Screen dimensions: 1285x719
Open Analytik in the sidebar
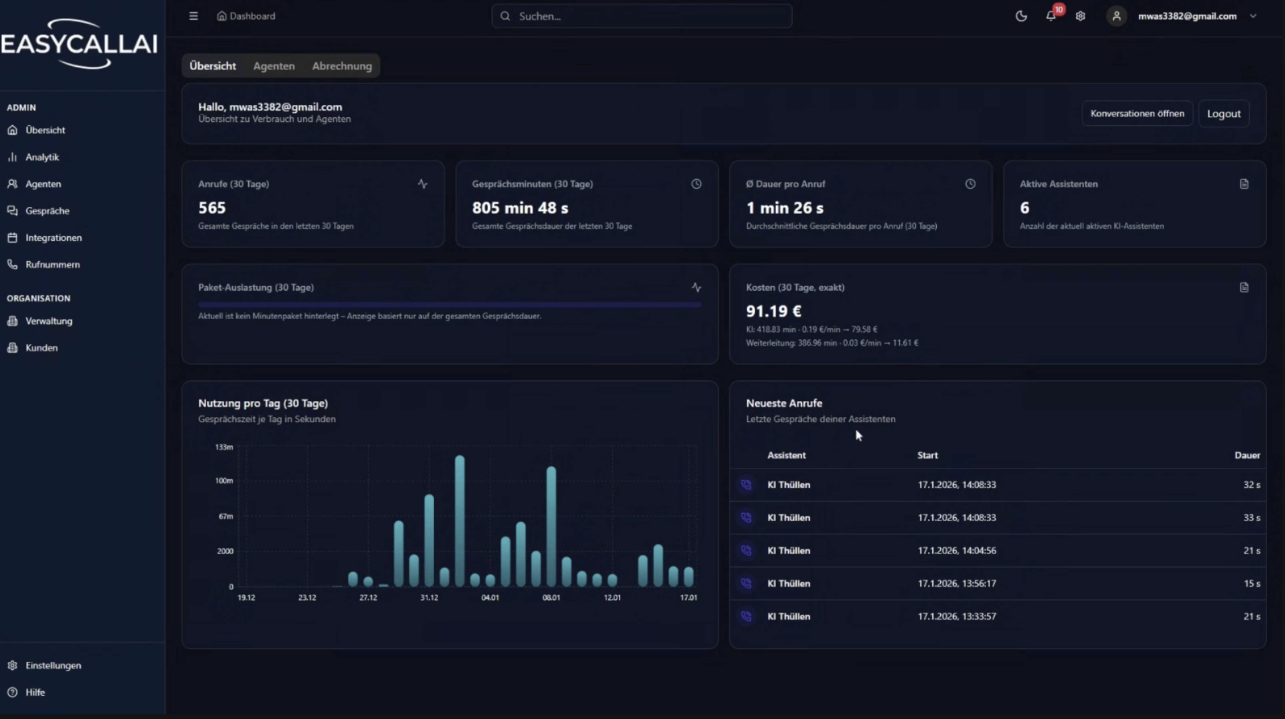(42, 157)
